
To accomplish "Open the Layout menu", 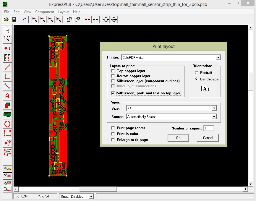I will [64, 12].
